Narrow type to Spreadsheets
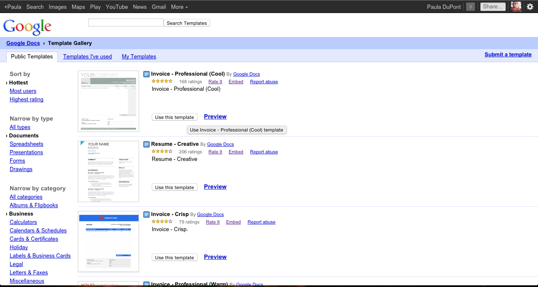 (x=26, y=144)
